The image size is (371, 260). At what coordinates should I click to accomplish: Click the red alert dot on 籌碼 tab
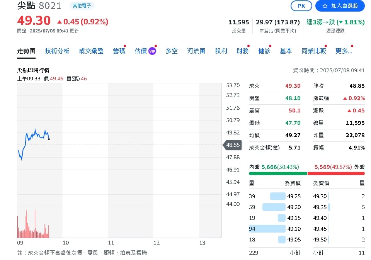tap(124, 46)
